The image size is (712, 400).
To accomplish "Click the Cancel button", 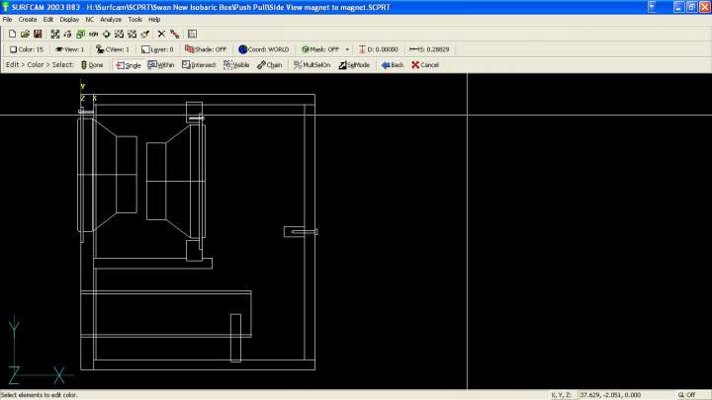I will click(424, 65).
